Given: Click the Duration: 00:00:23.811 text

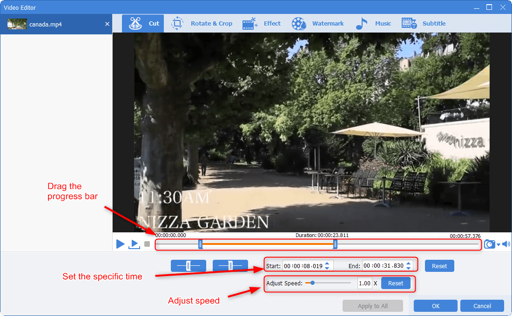Looking at the screenshot, I should (x=322, y=235).
